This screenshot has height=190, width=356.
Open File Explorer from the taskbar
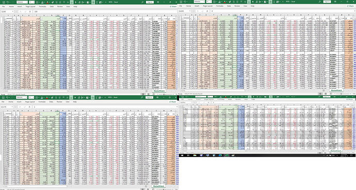195,156
